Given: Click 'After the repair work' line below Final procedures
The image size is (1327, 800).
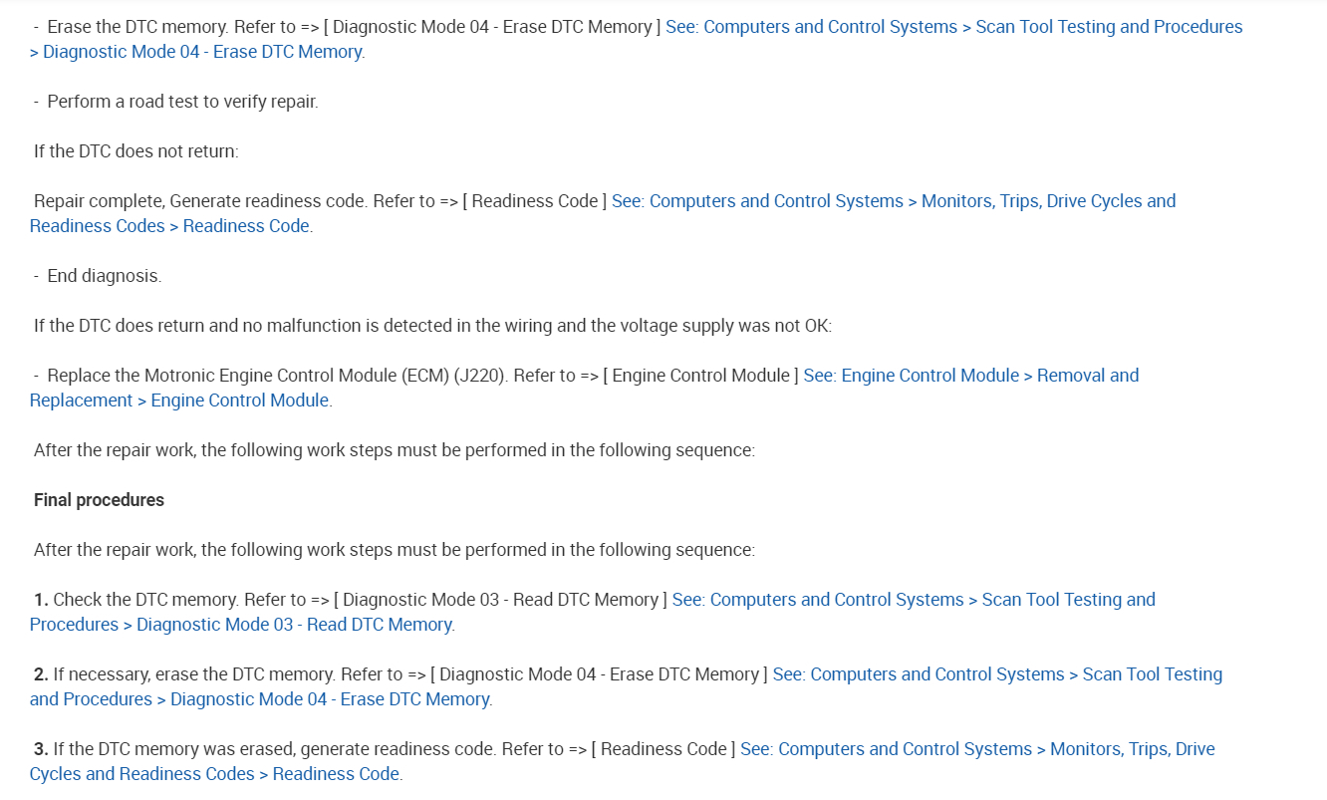Looking at the screenshot, I should pyautogui.click(x=394, y=550).
